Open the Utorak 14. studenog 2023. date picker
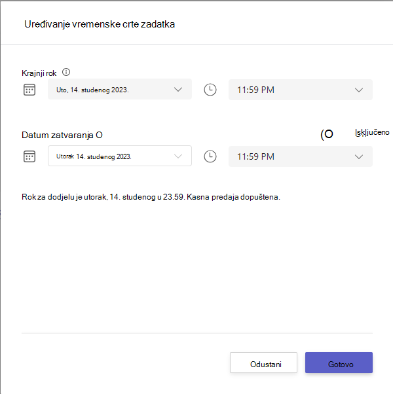Screen dimensions: 393x394 click(120, 156)
